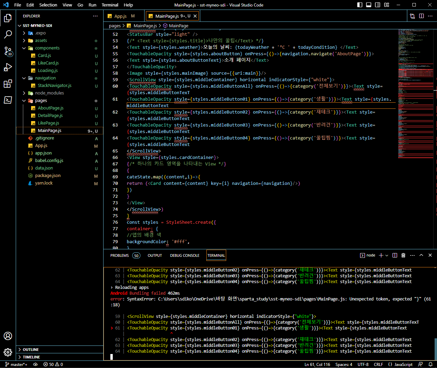Viewport: 437px width, 368px height.
Task: Open the Explorer view in activity bar
Action: (x=8, y=18)
